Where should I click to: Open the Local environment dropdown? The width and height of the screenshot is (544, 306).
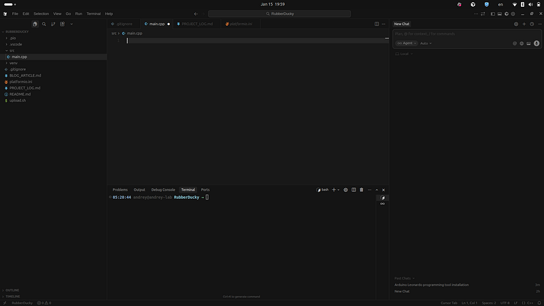[x=404, y=54]
